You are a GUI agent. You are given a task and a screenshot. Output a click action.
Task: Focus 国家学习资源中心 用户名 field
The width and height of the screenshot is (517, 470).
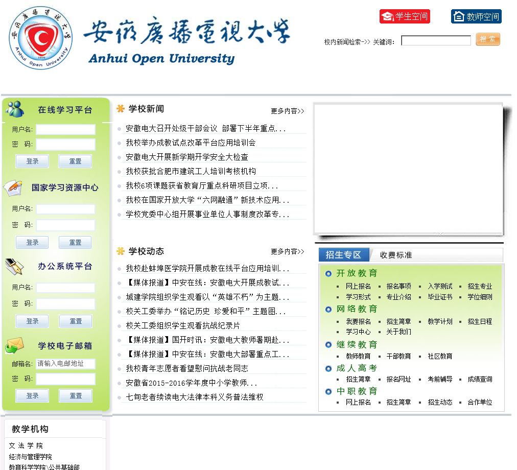(x=65, y=209)
